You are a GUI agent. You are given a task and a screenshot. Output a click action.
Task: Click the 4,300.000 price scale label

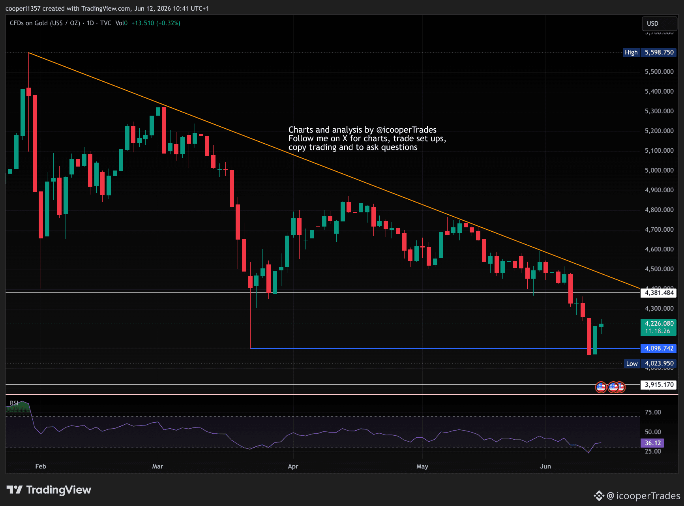[x=659, y=309]
